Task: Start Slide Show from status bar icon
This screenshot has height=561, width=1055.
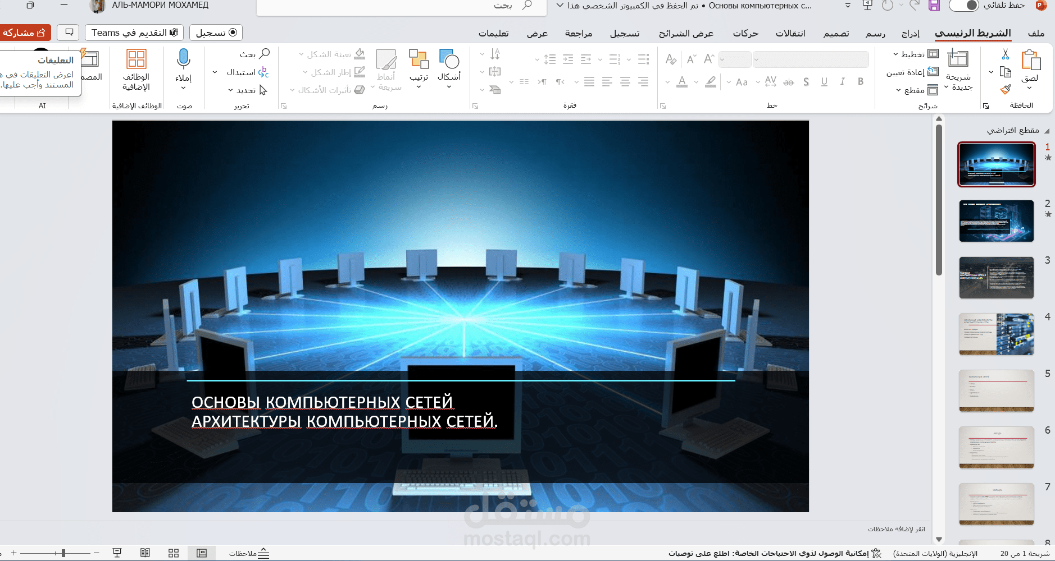Action: [117, 553]
